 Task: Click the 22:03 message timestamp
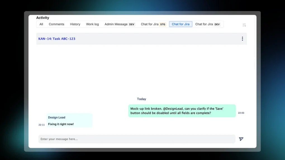click(x=241, y=113)
